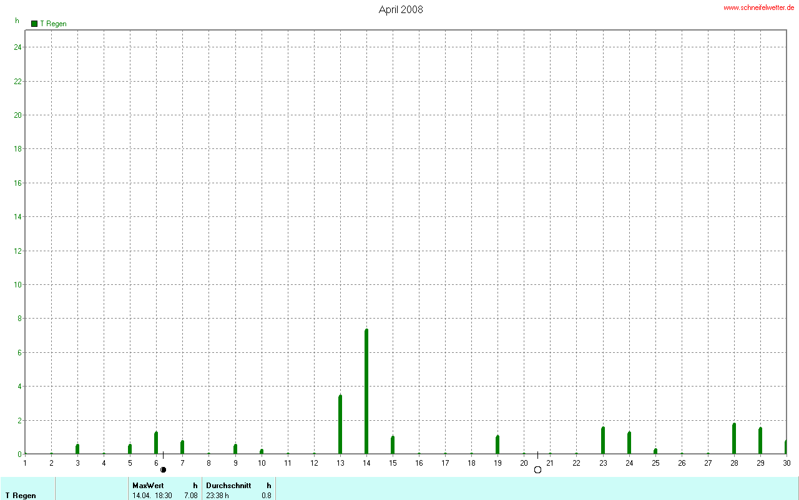Select the tallest rain bar on day 14
The image size is (799, 500).
pos(366,392)
